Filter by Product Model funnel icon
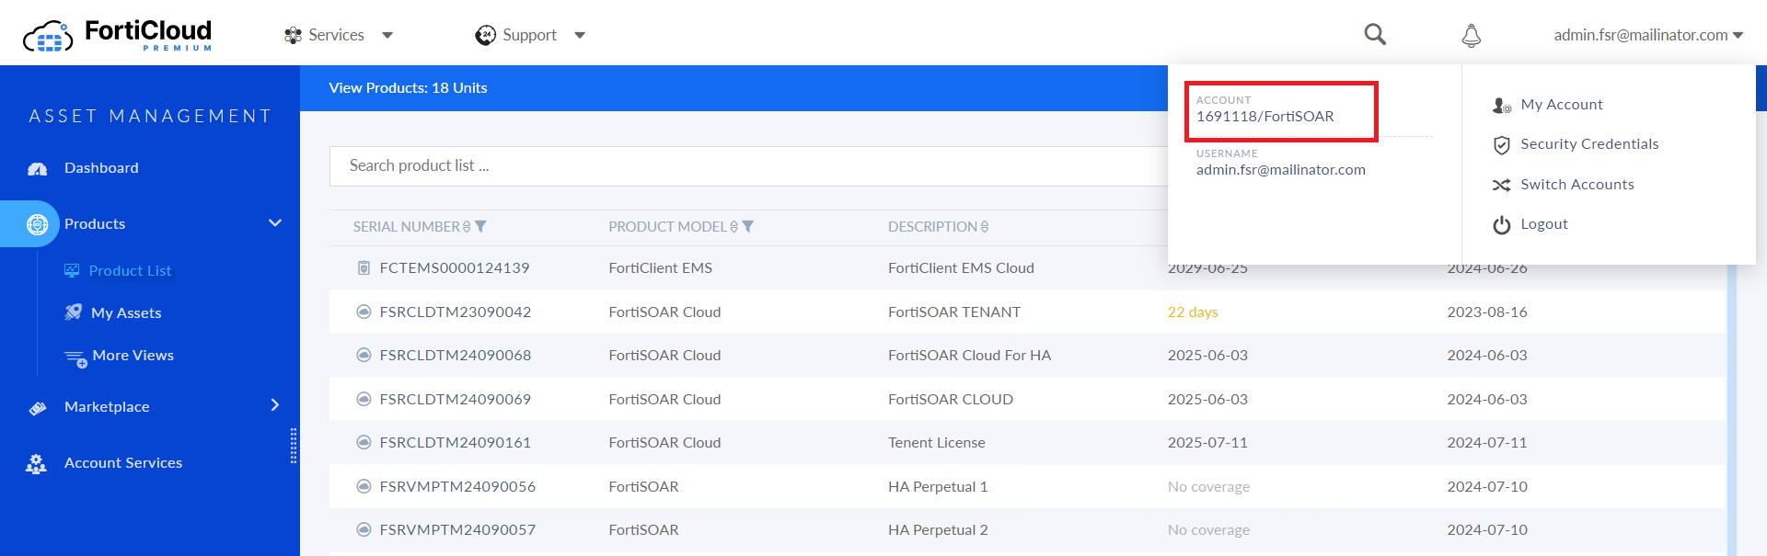1767x556 pixels. point(748,226)
